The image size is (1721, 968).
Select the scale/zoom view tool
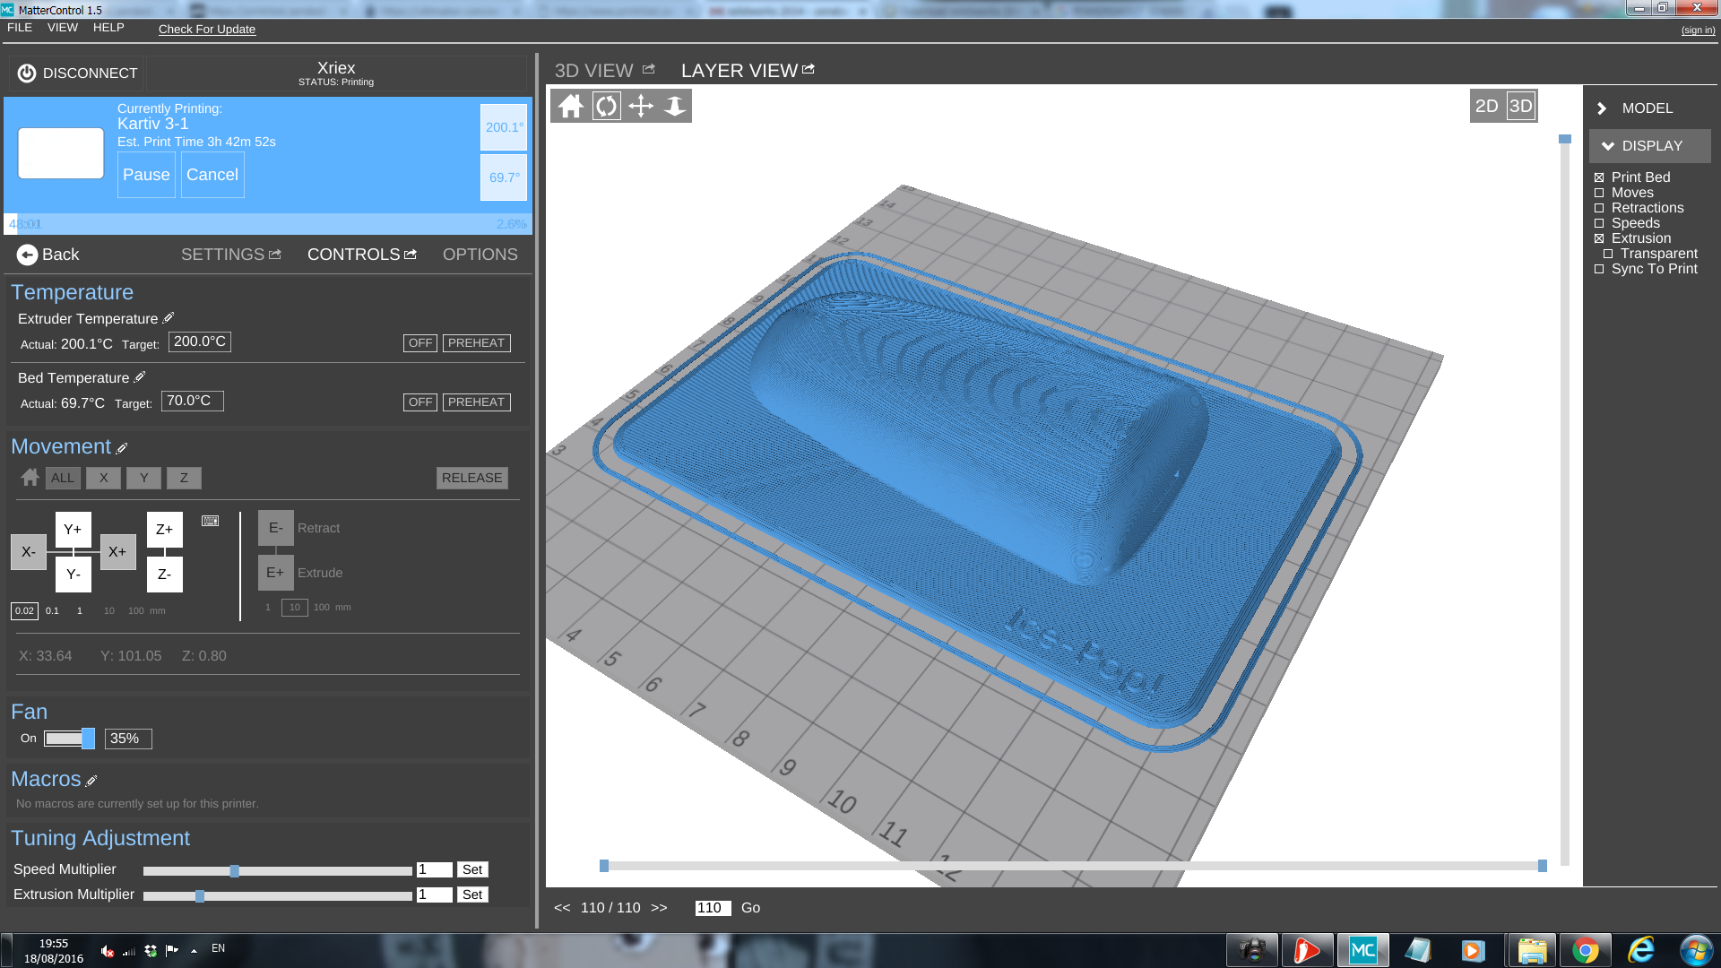[x=675, y=107]
